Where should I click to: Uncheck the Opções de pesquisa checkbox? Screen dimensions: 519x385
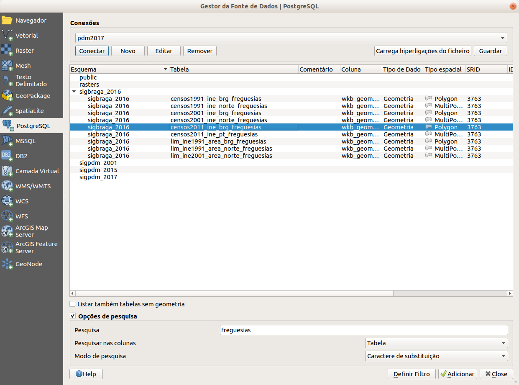[73, 316]
